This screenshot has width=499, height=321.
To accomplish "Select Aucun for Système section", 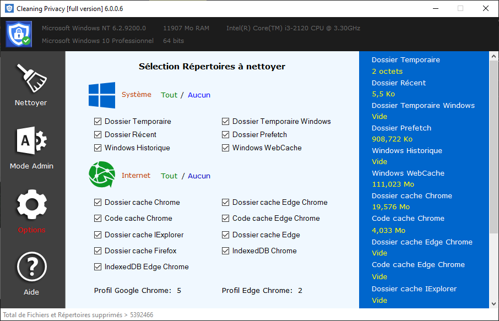I will tap(199, 95).
